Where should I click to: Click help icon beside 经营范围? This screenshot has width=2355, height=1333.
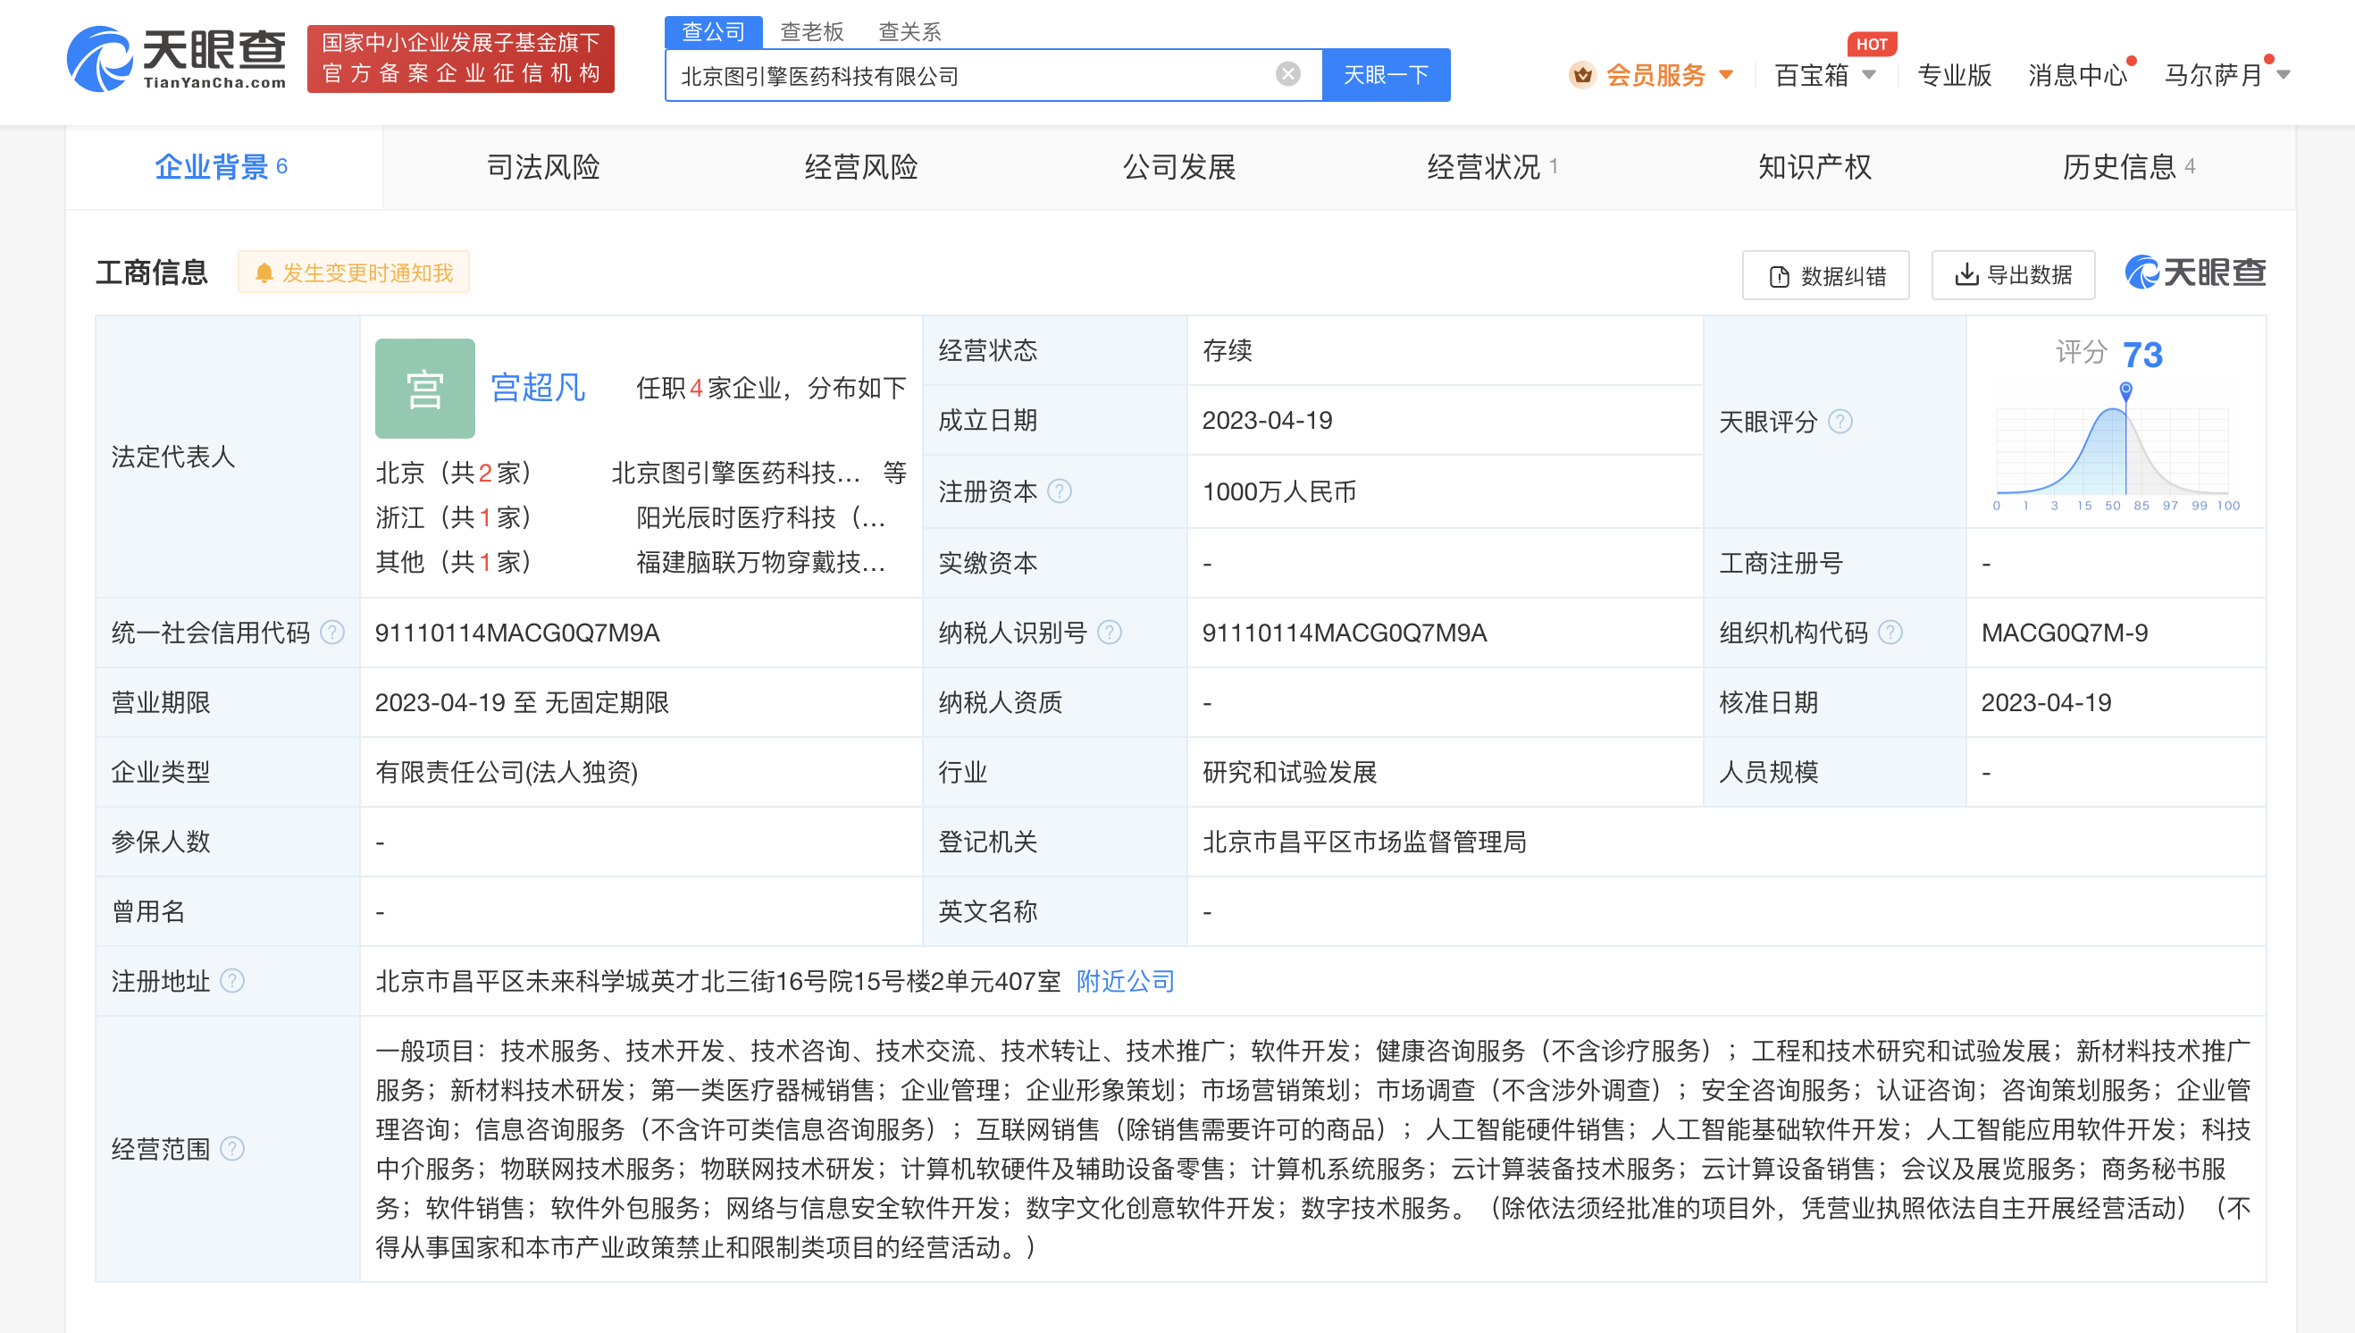[x=232, y=1149]
